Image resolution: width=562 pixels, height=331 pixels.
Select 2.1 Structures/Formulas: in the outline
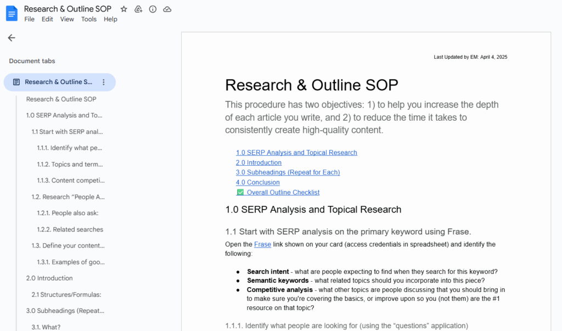pos(66,295)
